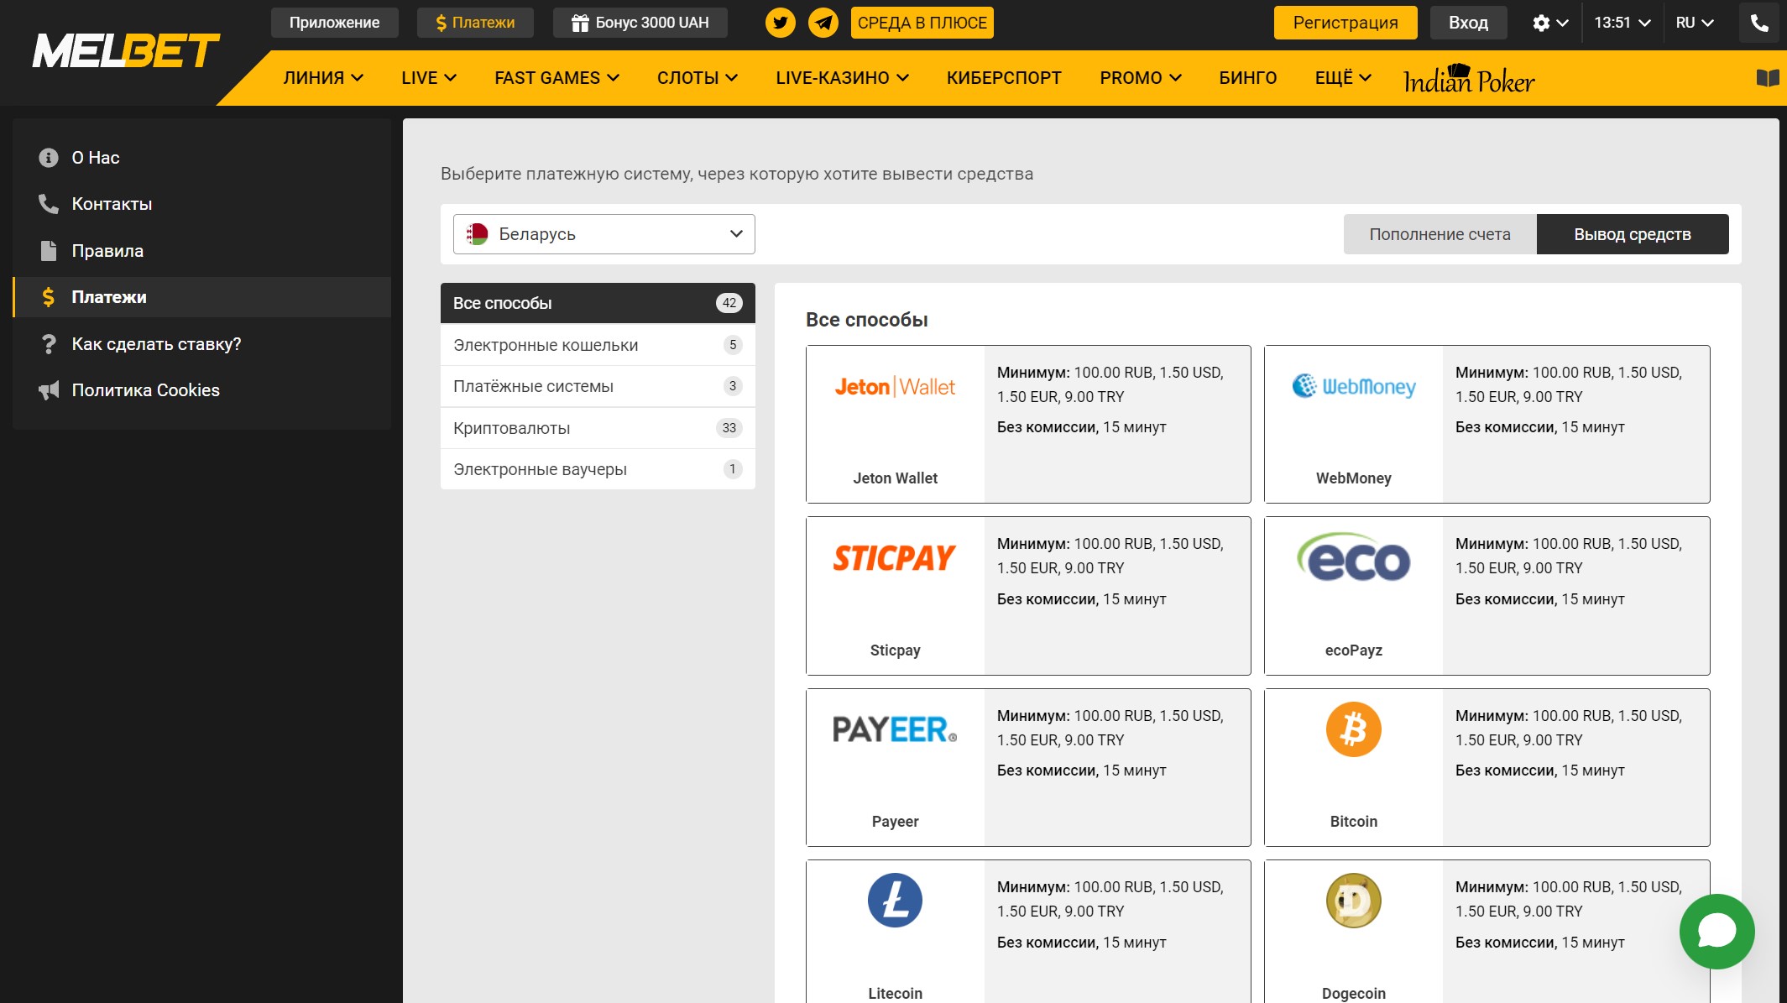
Task: Click the Приложение button
Action: tap(334, 23)
